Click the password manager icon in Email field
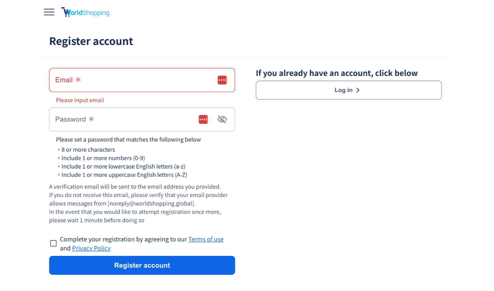 click(222, 80)
